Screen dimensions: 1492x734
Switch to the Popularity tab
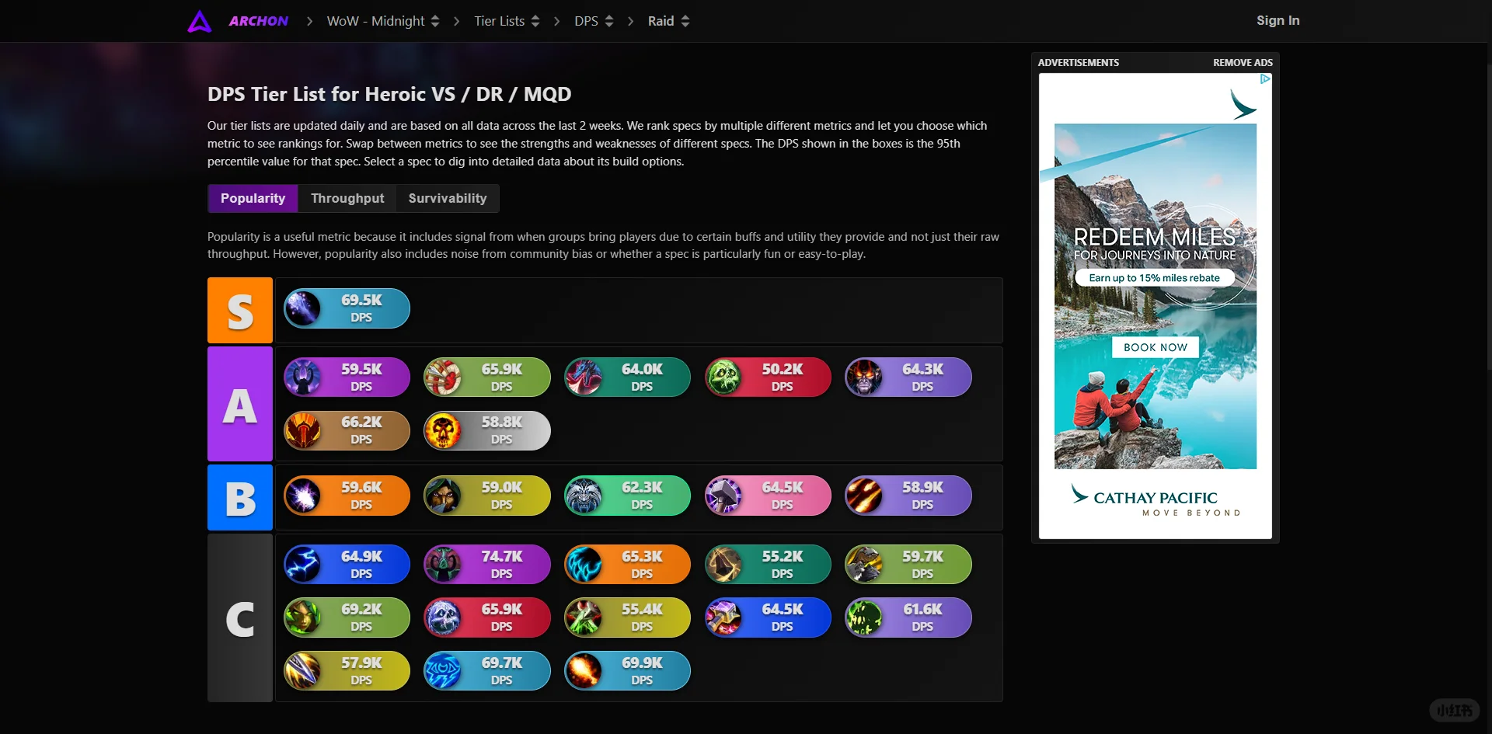253,198
